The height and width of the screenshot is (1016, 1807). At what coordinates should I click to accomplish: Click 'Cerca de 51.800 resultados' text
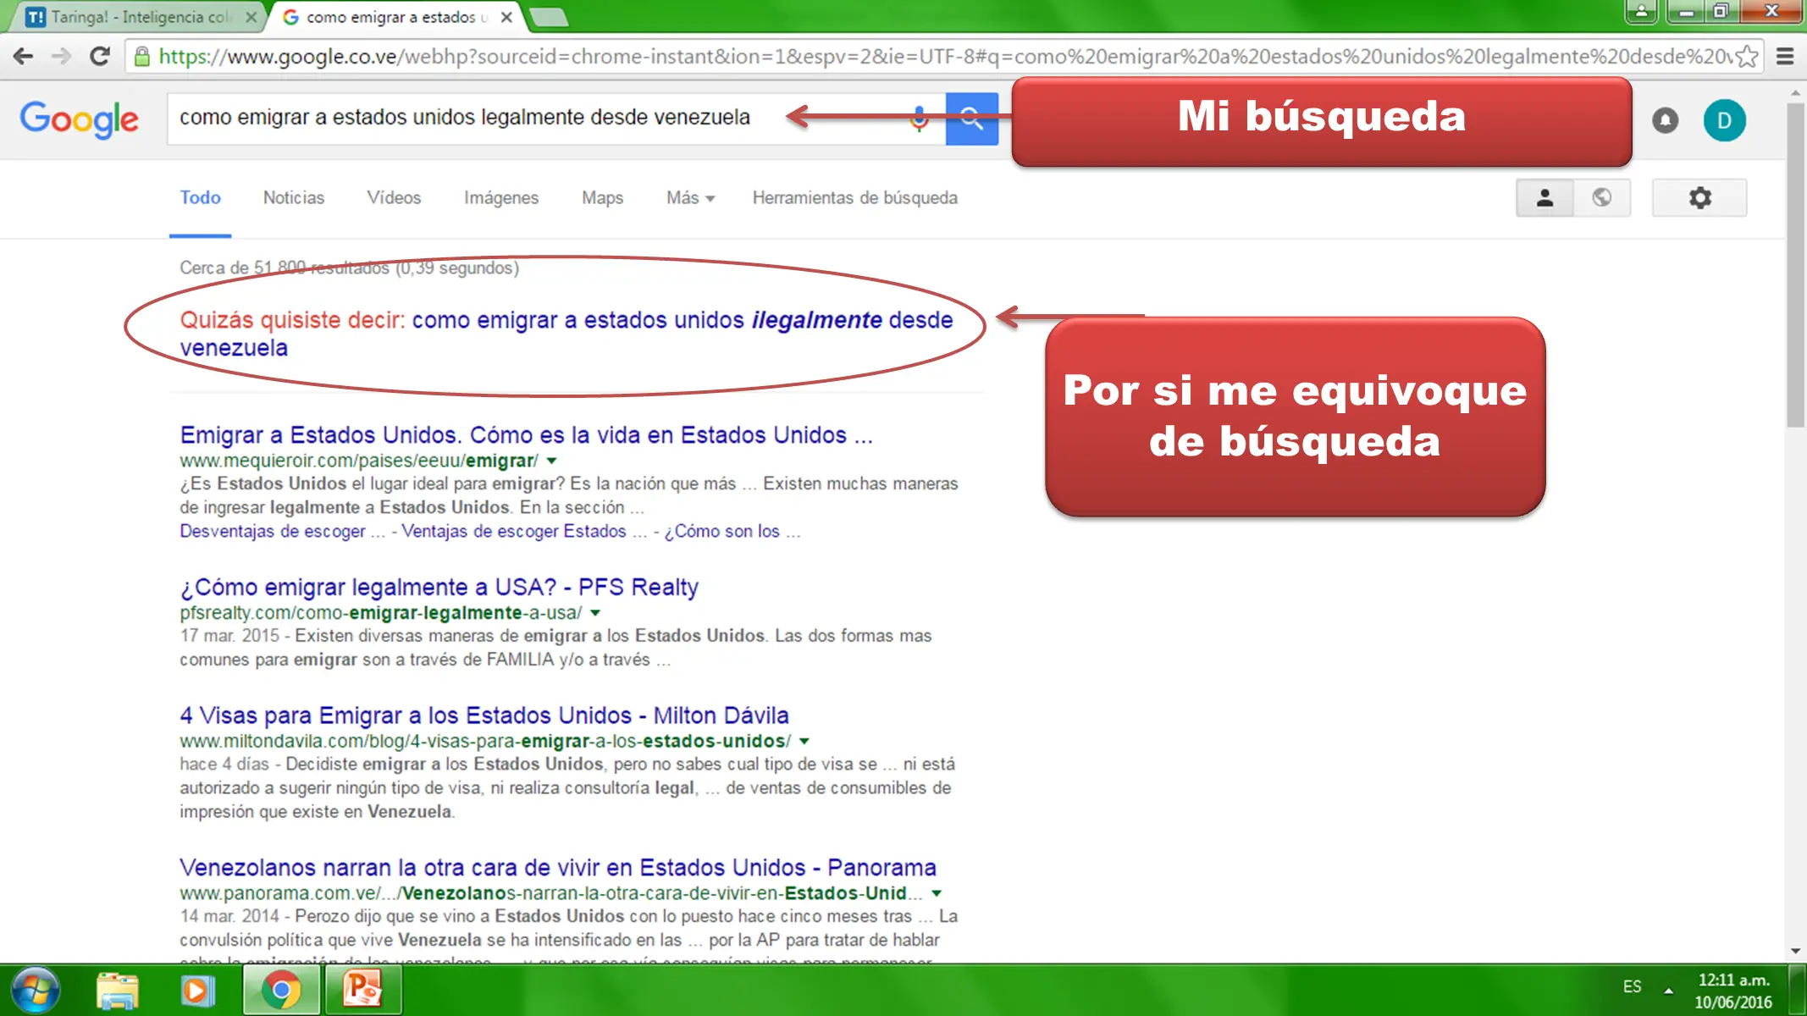click(285, 268)
